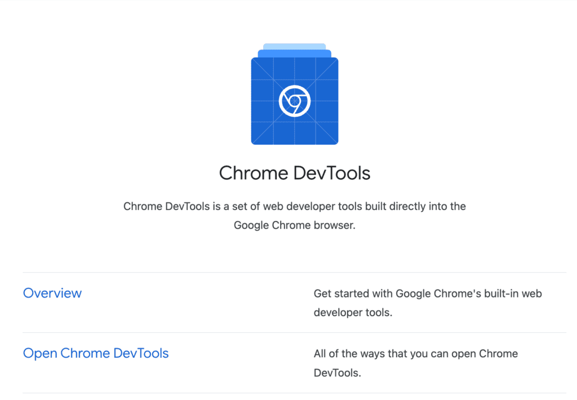Click the Chrome DevTools page heading
Viewport: 577px width, 400px height.
point(294,173)
